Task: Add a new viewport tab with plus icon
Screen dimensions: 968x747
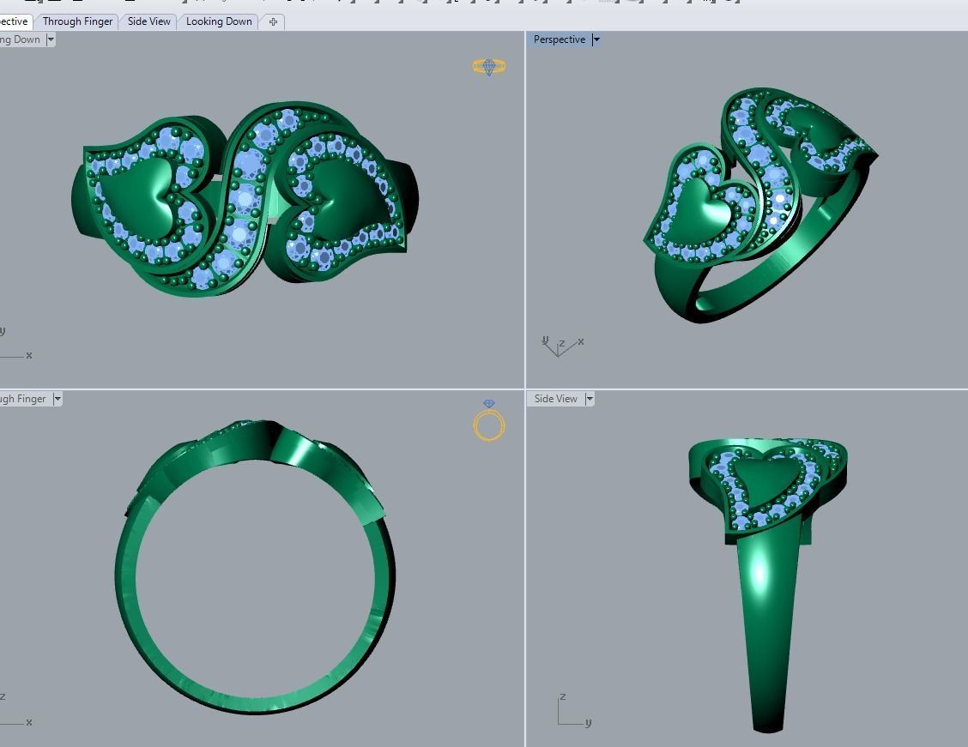Action: pos(273,21)
